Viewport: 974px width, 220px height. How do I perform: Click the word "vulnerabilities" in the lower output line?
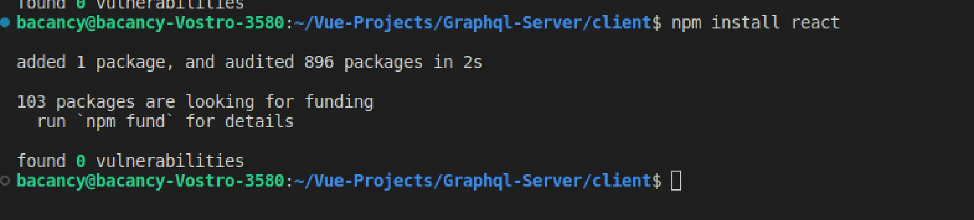tap(170, 161)
